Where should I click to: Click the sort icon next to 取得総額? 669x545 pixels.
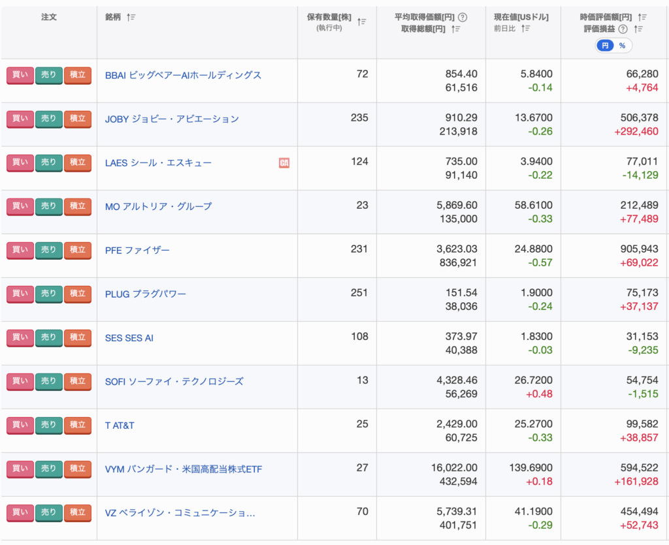click(x=457, y=29)
